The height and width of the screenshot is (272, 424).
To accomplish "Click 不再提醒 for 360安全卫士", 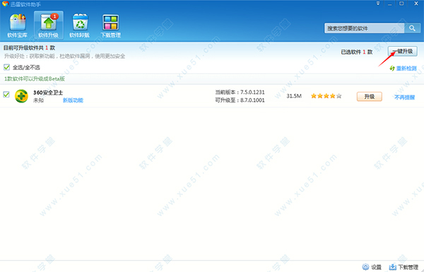I will (x=404, y=97).
